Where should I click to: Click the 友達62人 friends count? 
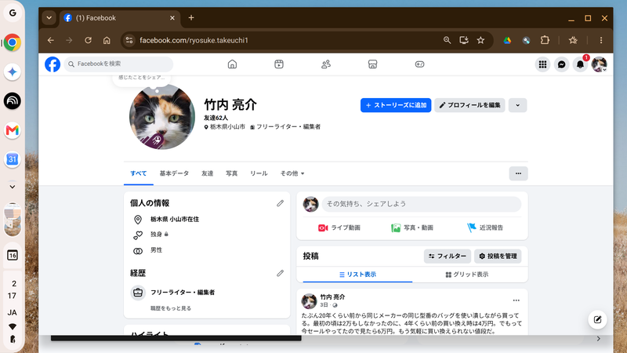(x=216, y=118)
